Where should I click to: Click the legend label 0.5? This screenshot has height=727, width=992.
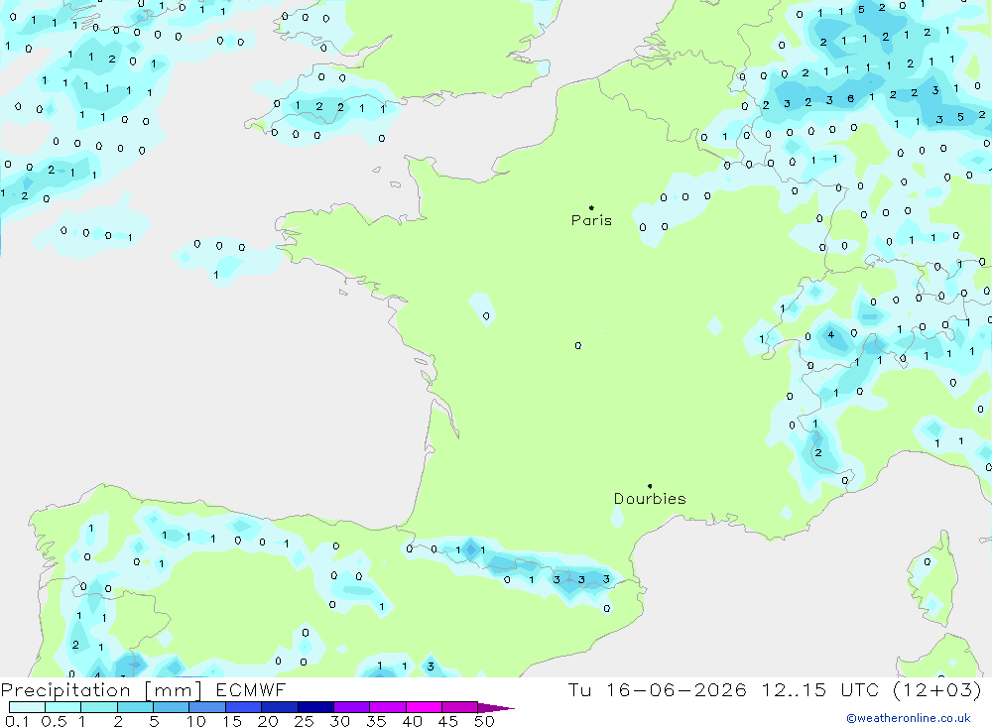coord(55,721)
